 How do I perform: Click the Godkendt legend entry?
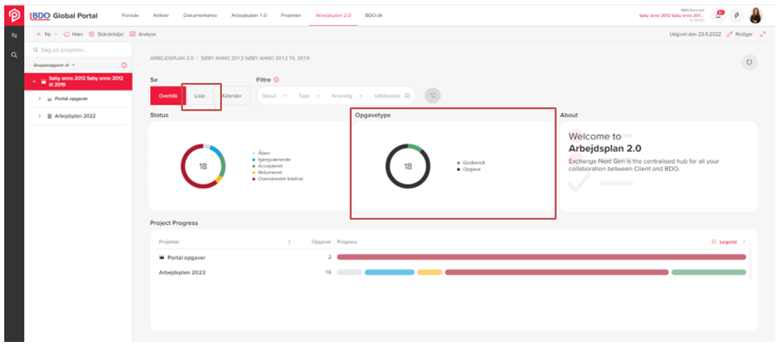pyautogui.click(x=471, y=163)
